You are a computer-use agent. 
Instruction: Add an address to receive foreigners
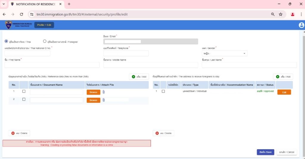[283, 77]
